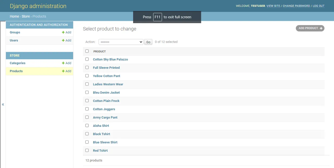Click the Add link beside Groups

click(67, 33)
